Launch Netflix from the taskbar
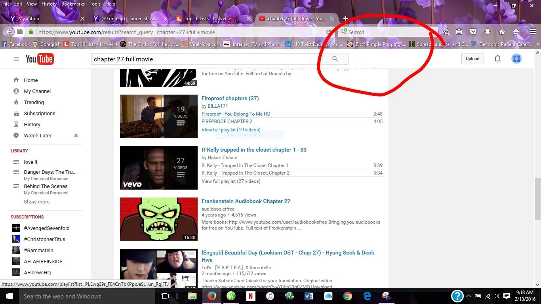Screen dimensions: 541x304 (x=250, y=296)
